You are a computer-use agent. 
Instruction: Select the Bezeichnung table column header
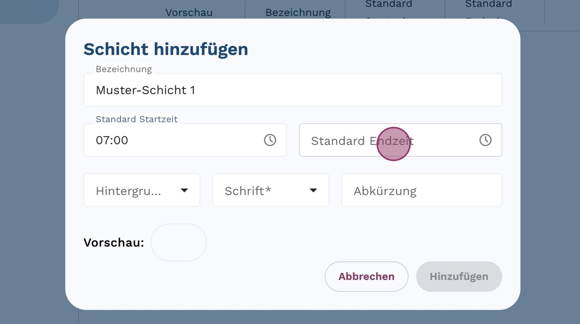pos(298,12)
